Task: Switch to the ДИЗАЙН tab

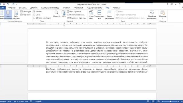Action: (34, 8)
